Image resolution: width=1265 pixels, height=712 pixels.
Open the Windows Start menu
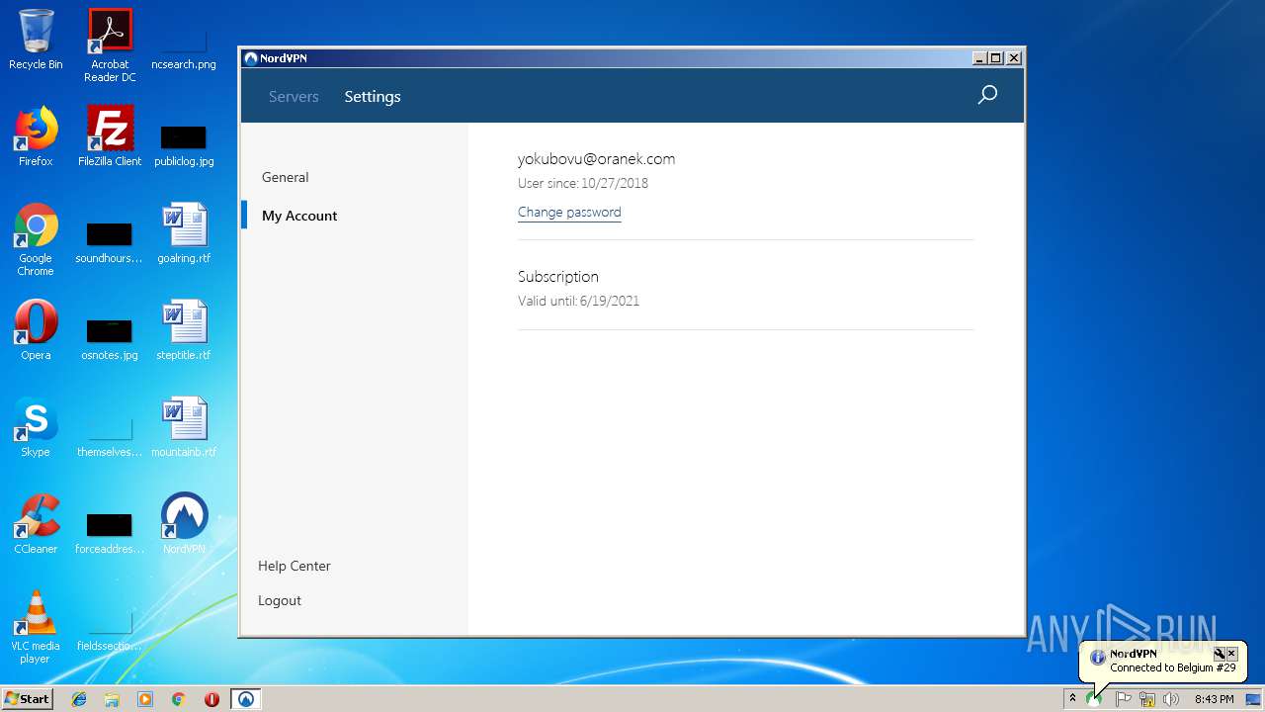pyautogui.click(x=27, y=698)
